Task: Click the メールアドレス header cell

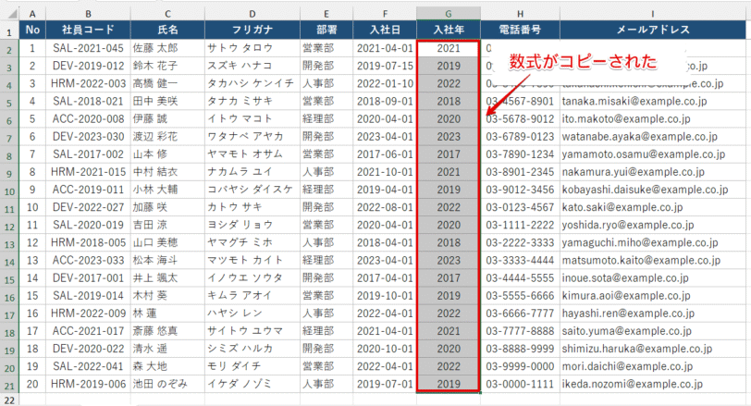Action: [x=652, y=30]
